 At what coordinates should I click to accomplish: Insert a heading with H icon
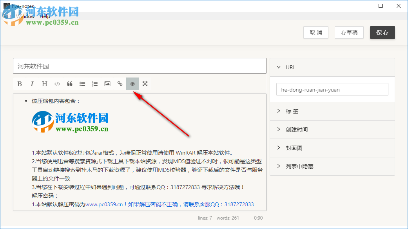pos(45,84)
